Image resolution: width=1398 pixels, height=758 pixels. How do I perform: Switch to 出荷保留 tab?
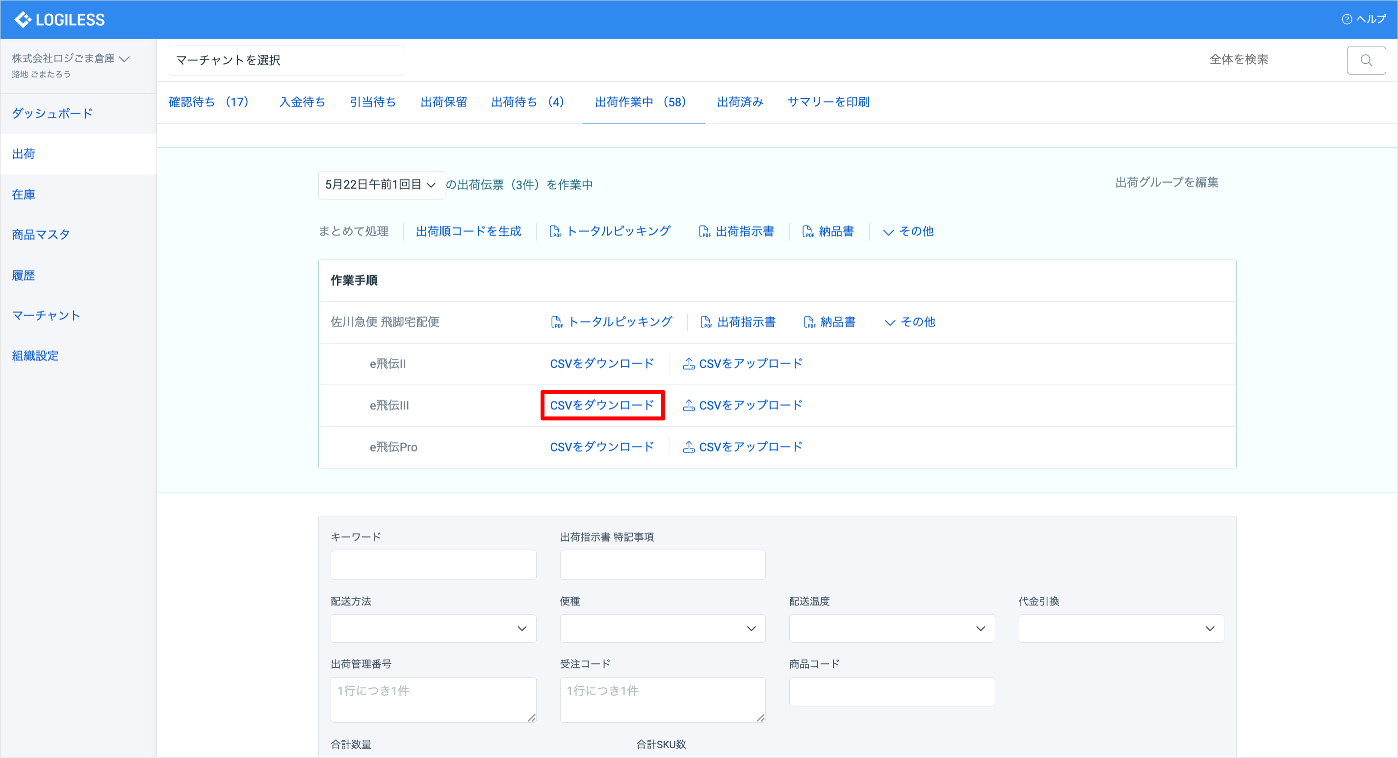pyautogui.click(x=443, y=102)
